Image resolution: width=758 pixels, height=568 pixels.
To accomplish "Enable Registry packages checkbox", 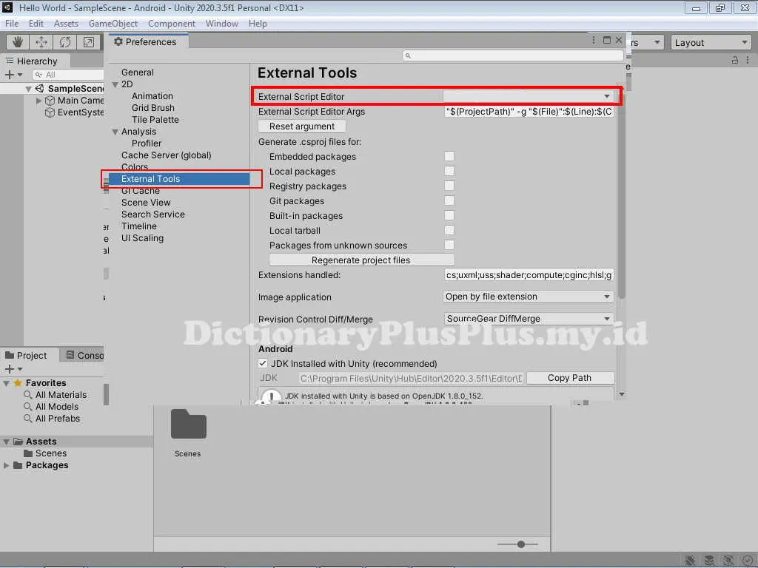I will click(x=449, y=186).
